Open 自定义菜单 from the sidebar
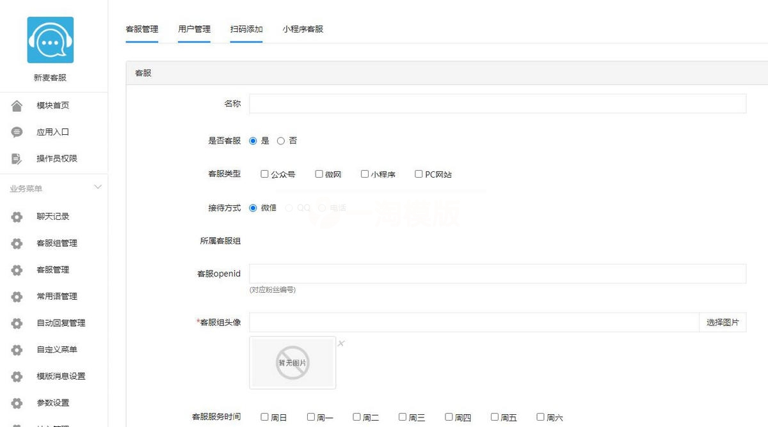This screenshot has width=768, height=427. [x=56, y=350]
